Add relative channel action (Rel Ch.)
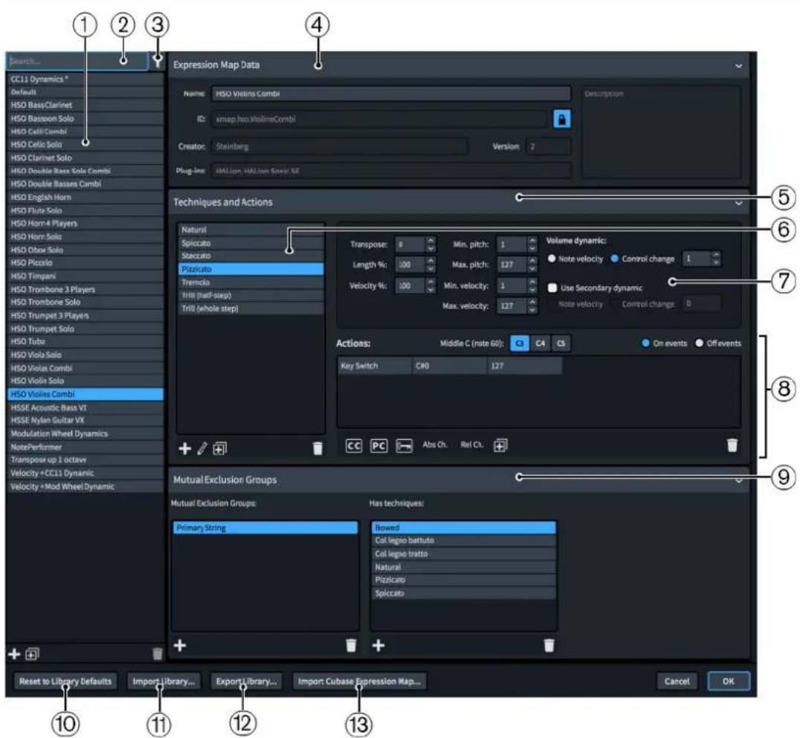Image resolution: width=800 pixels, height=738 pixels. (x=471, y=444)
